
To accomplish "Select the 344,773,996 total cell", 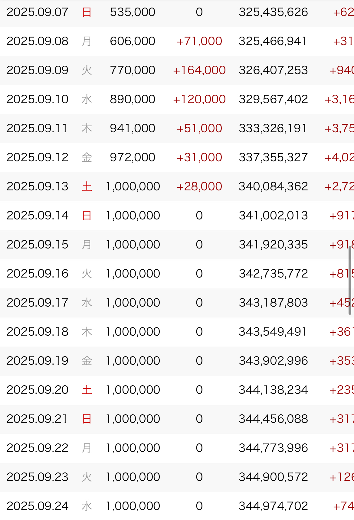I will click(x=273, y=448).
